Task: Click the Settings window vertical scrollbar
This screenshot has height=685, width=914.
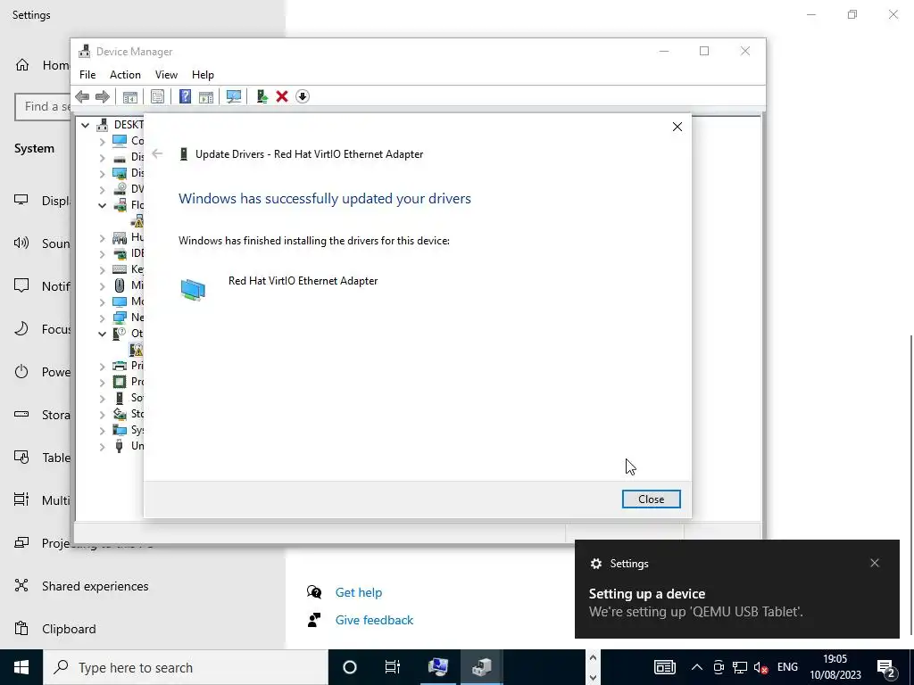Action: 911,485
